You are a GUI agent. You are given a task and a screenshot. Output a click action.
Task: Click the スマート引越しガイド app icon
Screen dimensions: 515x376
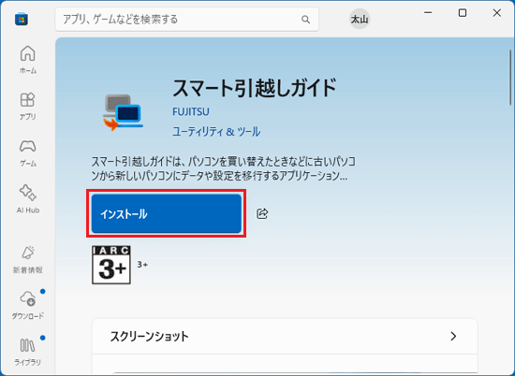(x=123, y=112)
